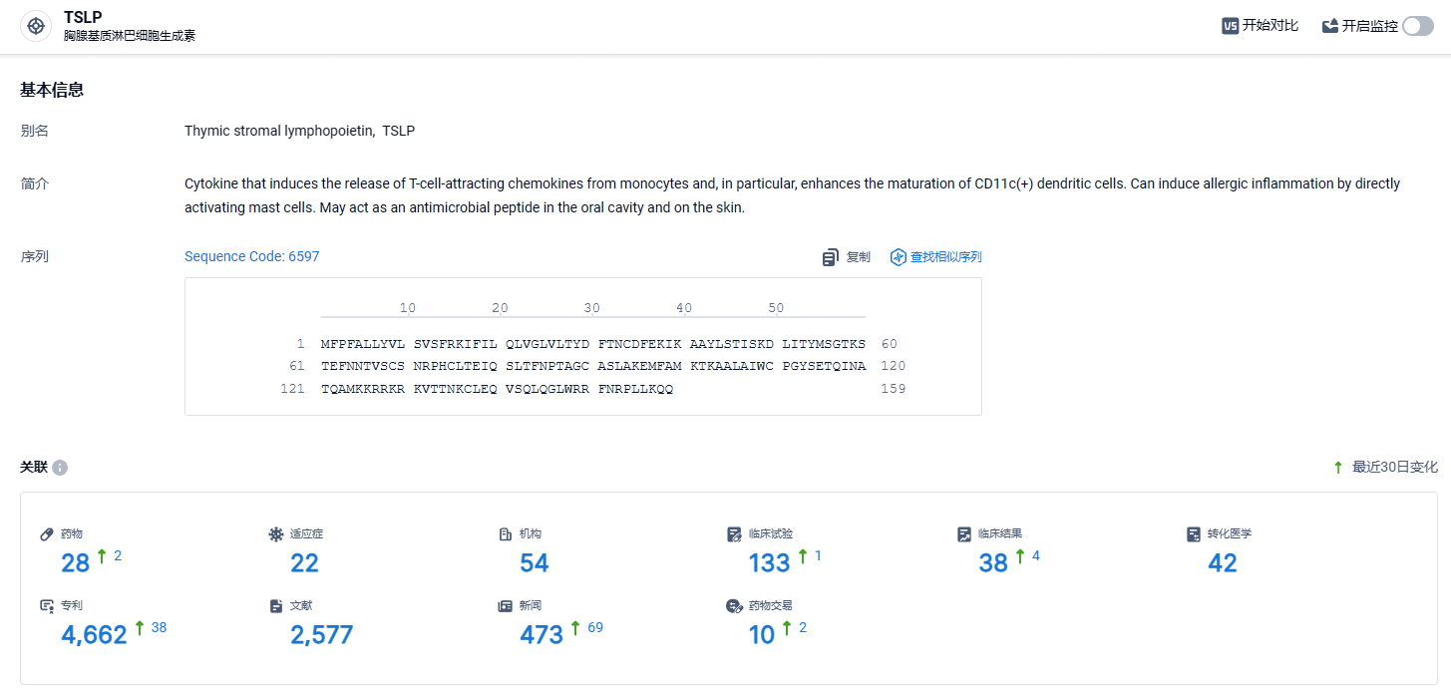Click the 临床结果 chart icon

pos(964,534)
